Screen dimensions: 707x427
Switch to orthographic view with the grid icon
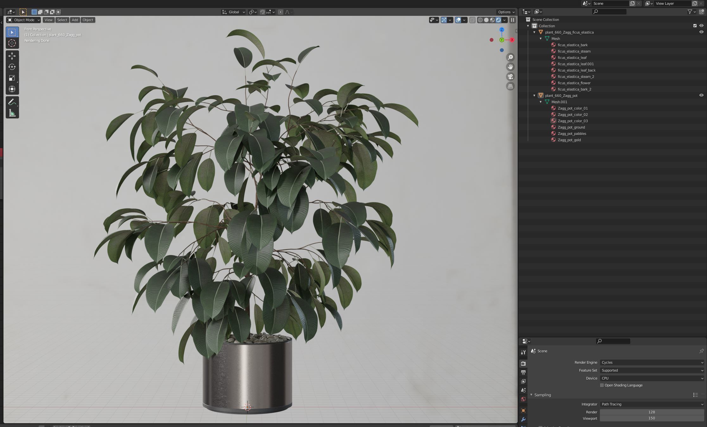(510, 86)
